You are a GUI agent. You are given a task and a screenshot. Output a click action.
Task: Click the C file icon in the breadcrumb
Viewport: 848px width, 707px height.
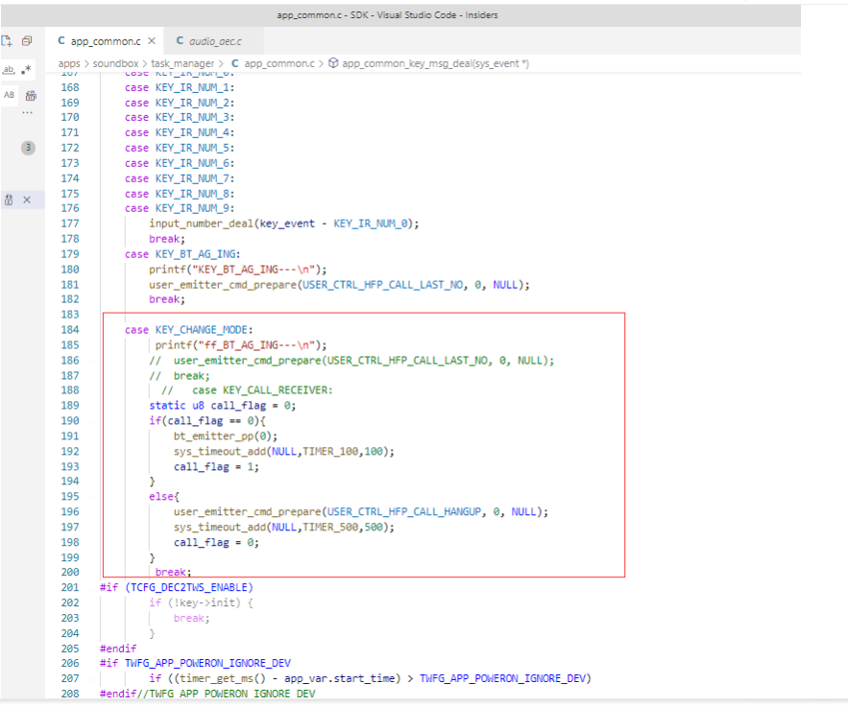pyautogui.click(x=234, y=63)
